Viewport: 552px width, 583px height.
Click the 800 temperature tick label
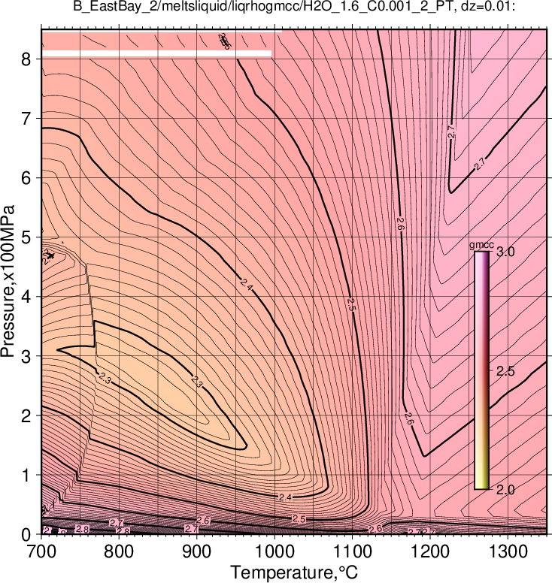click(118, 551)
